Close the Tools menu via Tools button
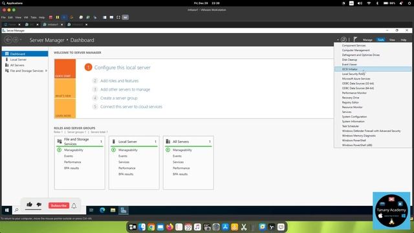The height and width of the screenshot is (233, 414). tap(381, 40)
